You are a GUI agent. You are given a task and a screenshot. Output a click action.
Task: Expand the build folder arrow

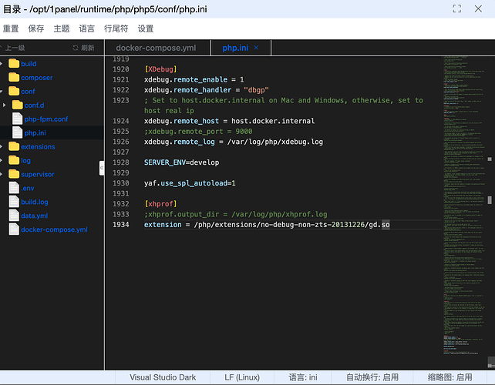[2, 64]
